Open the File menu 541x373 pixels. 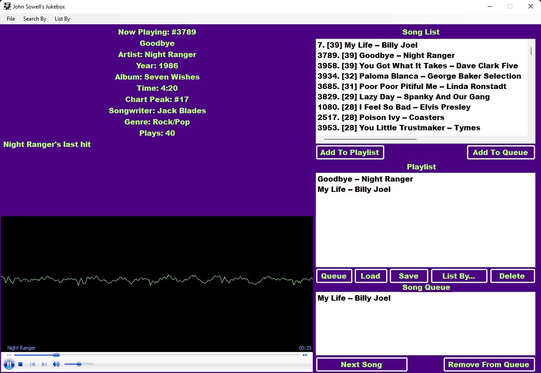pyautogui.click(x=11, y=19)
